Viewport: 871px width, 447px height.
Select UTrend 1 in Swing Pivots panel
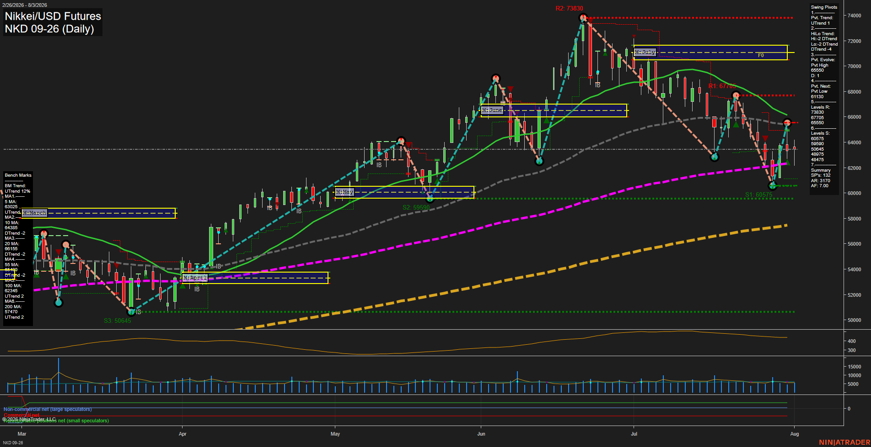820,23
